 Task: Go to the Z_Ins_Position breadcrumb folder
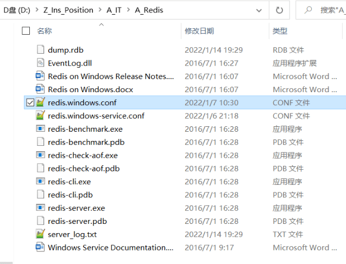68,10
